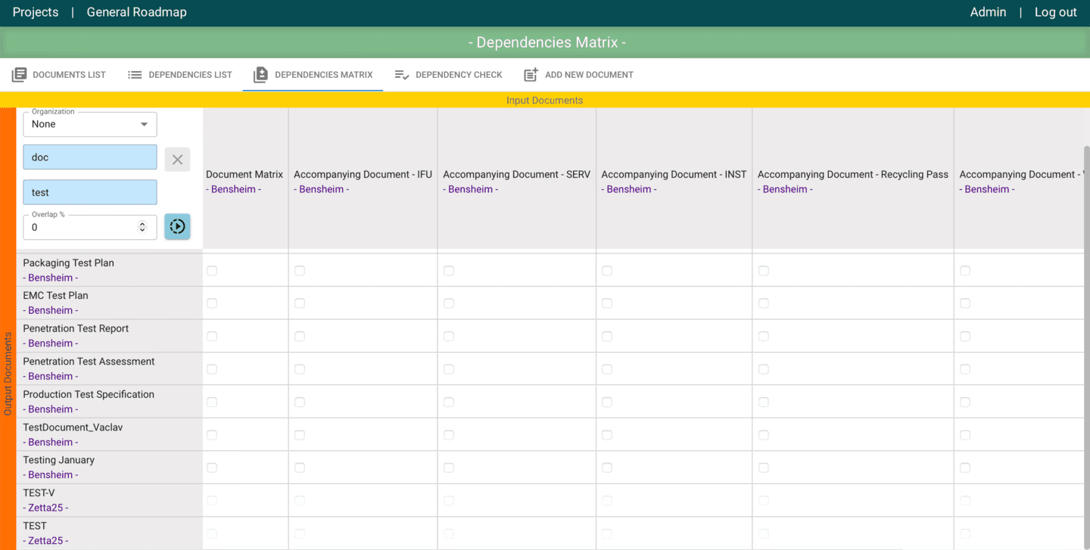1090x550 pixels.
Task: Click the Dependency Check icon
Action: [x=402, y=75]
